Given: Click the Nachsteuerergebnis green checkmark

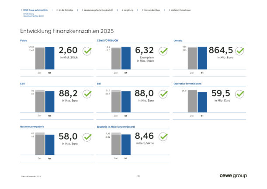Looking at the screenshot, I should point(87,137).
